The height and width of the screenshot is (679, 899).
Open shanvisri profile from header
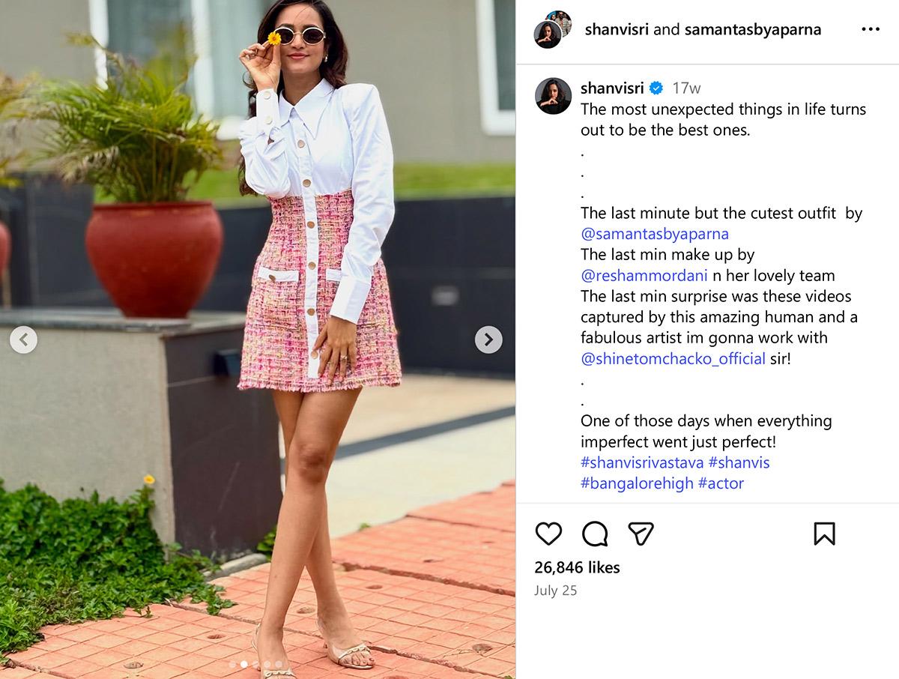coord(617,30)
